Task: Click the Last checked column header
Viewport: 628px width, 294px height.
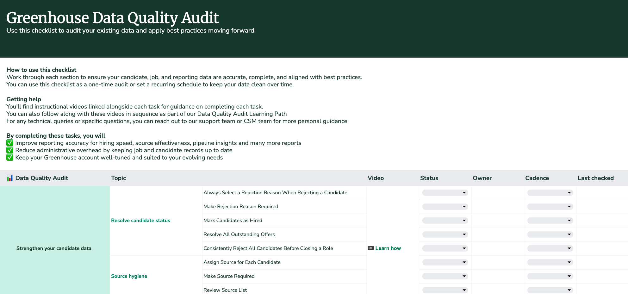Action: [596, 178]
